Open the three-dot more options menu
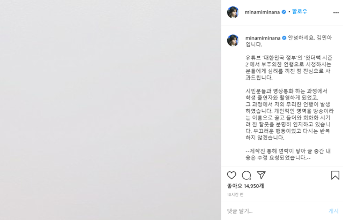The image size is (343, 220). tap(336, 13)
